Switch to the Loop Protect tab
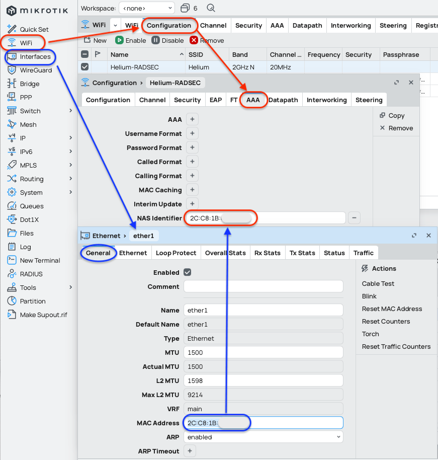 (x=176, y=253)
